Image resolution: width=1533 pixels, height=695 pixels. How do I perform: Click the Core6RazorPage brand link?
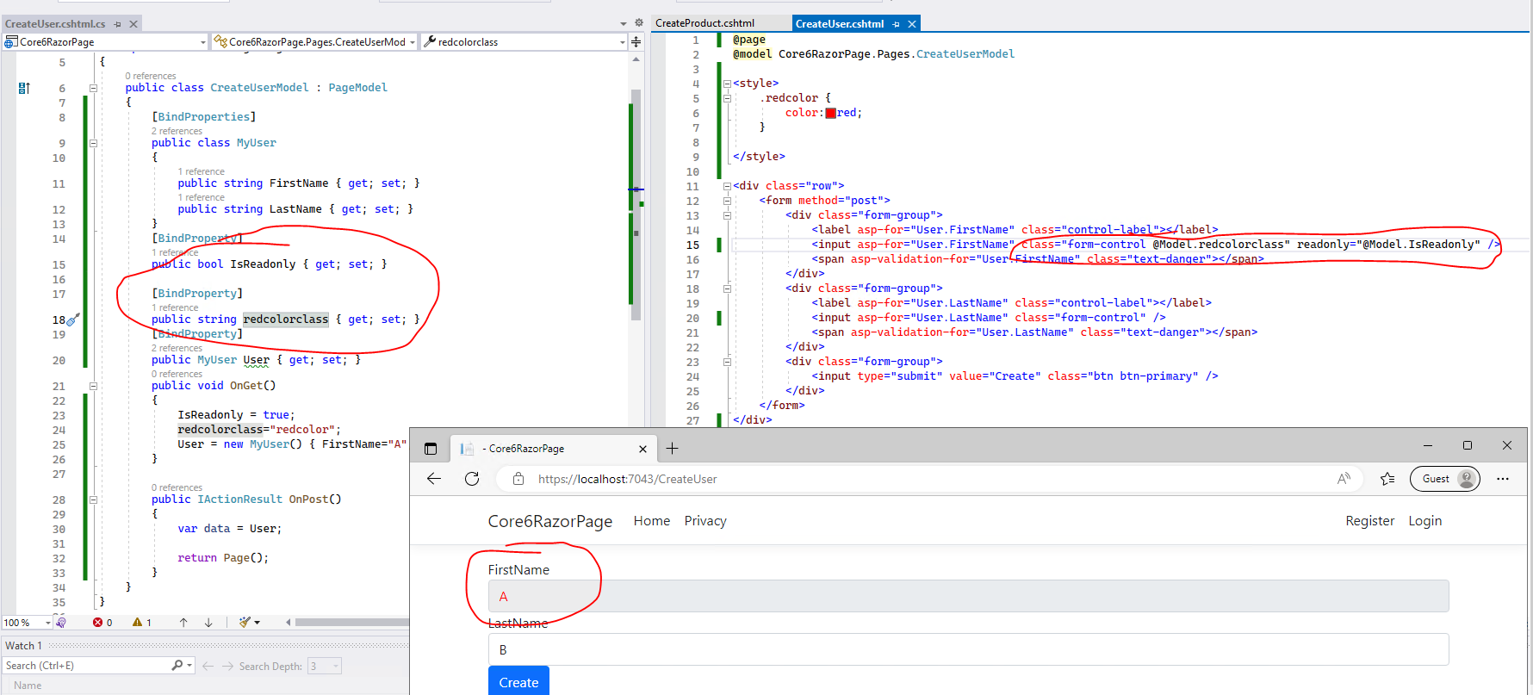point(549,521)
